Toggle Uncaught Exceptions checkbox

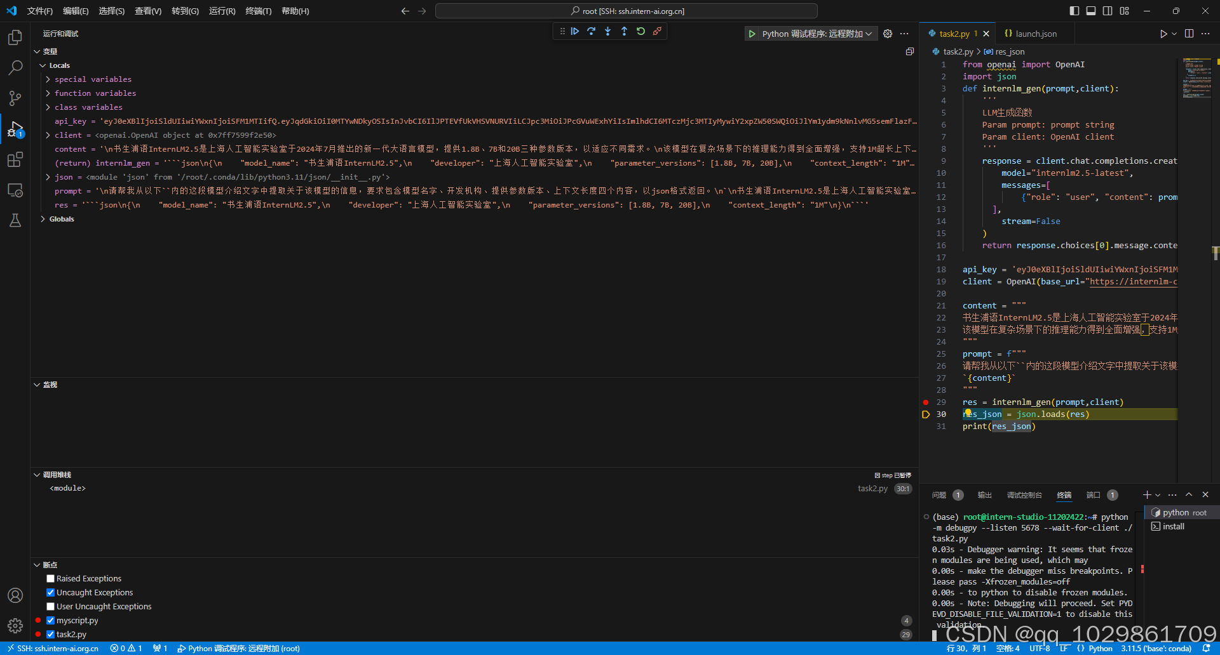50,593
